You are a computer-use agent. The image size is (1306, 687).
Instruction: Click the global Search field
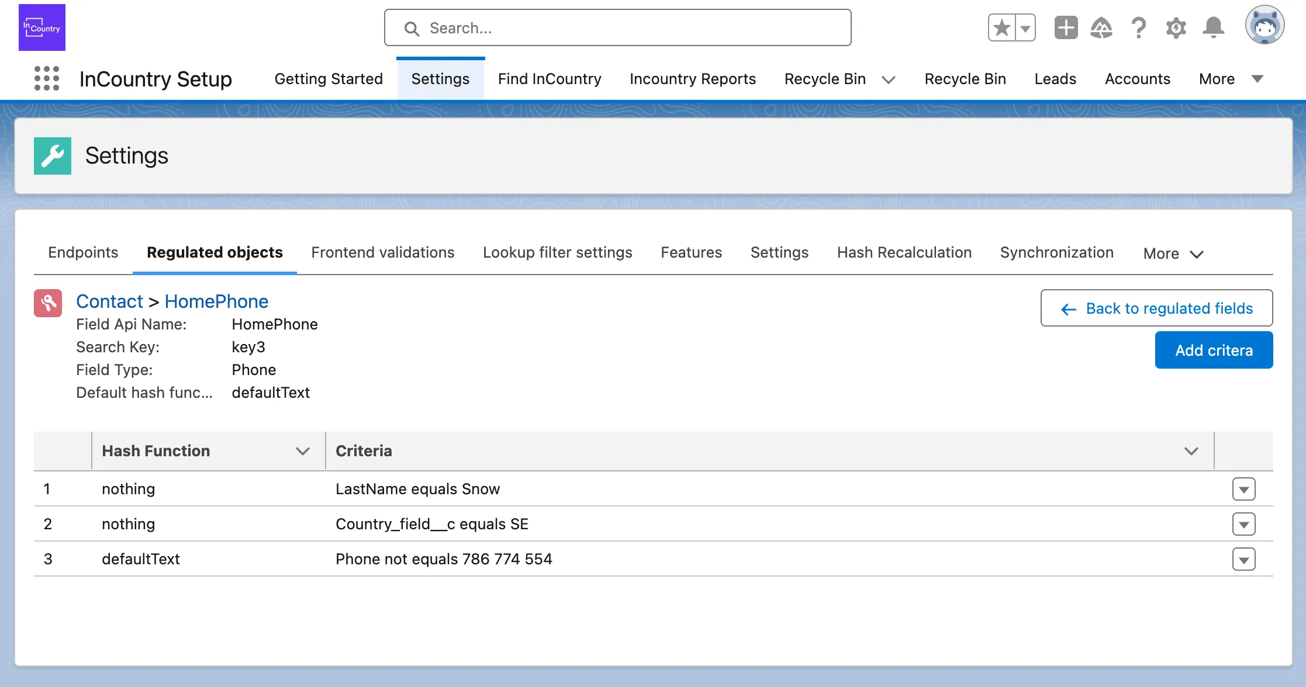617,27
